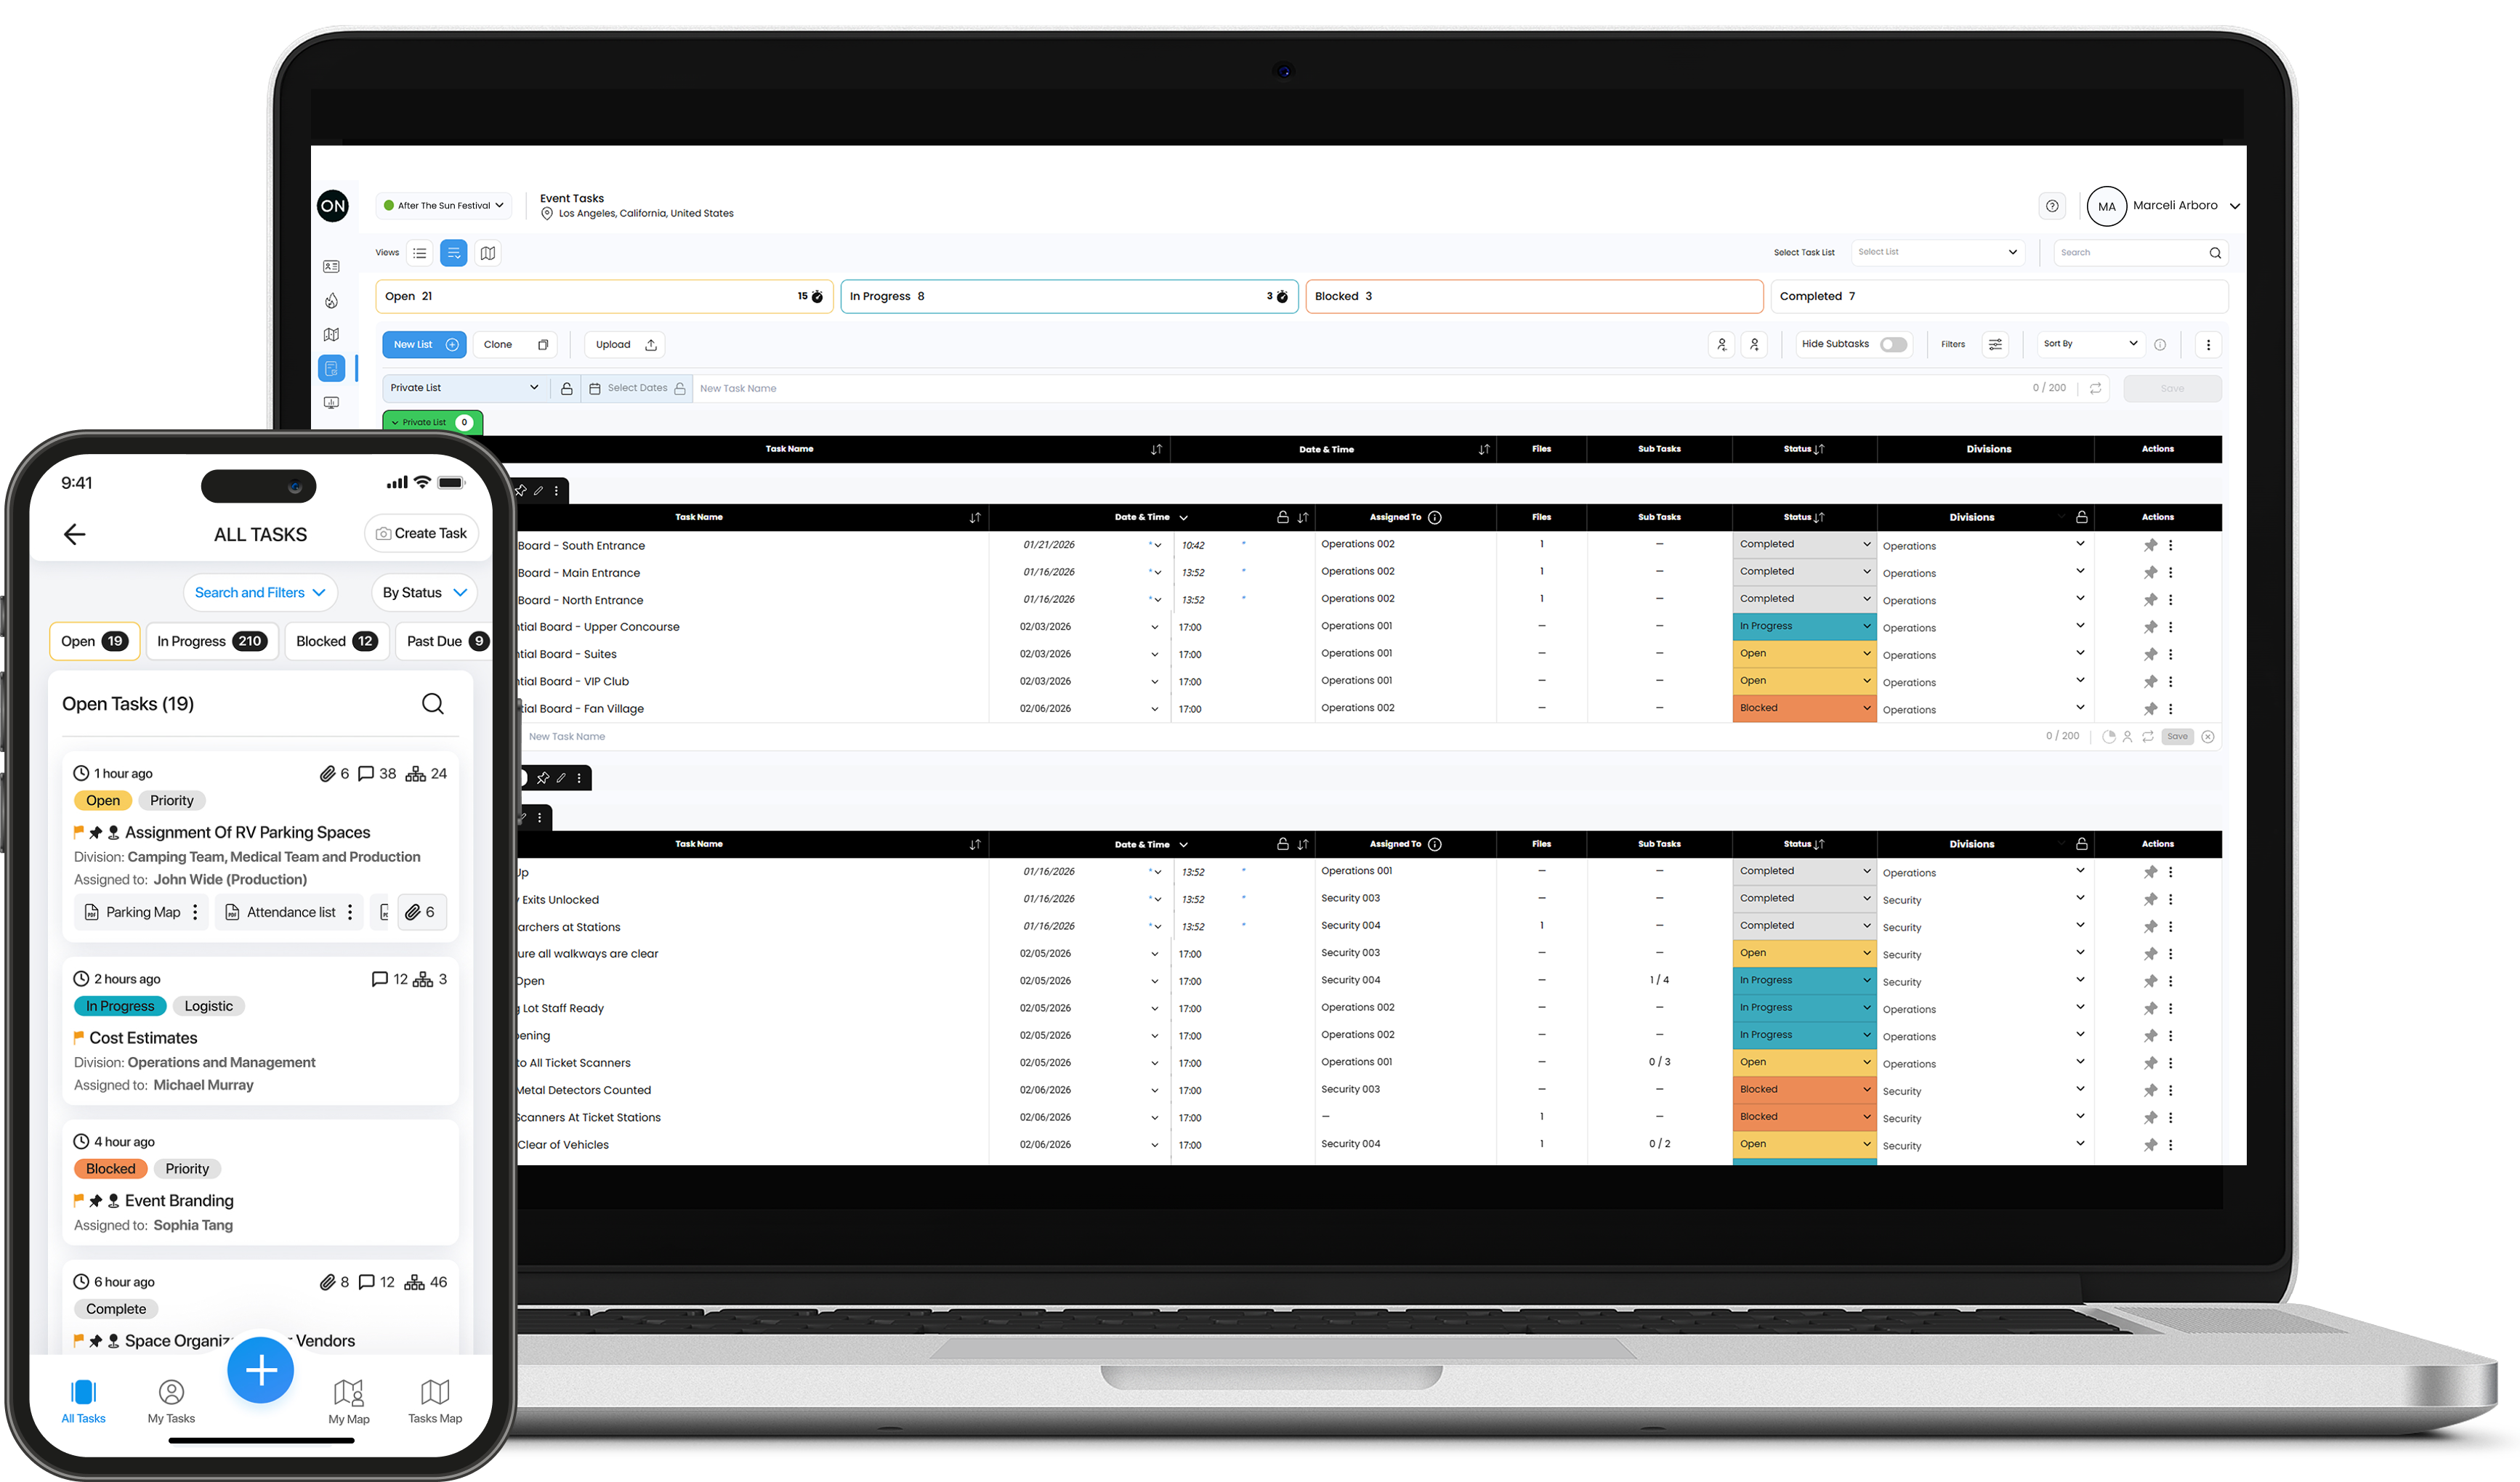Screen dimensions: 2520x1482
Task: Open the flame icon in the left sidebar
Action: click(x=331, y=301)
